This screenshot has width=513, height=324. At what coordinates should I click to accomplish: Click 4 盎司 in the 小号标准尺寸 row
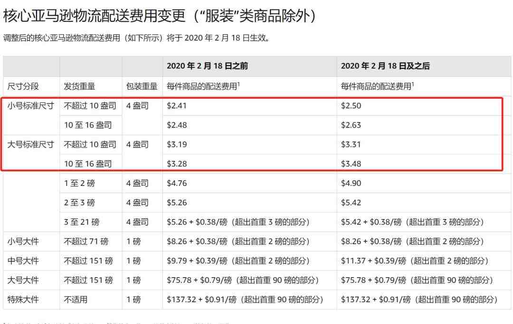[x=137, y=106]
